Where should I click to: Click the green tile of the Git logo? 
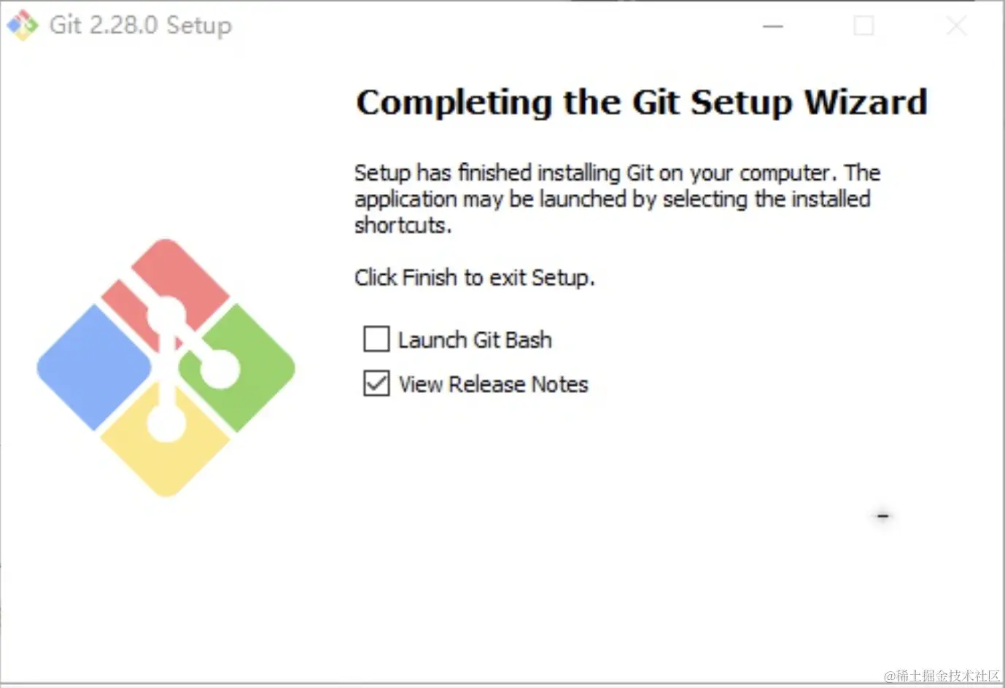[241, 368]
